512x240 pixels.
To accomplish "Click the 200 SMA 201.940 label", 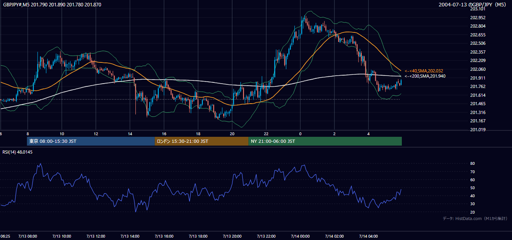I will coord(425,76).
